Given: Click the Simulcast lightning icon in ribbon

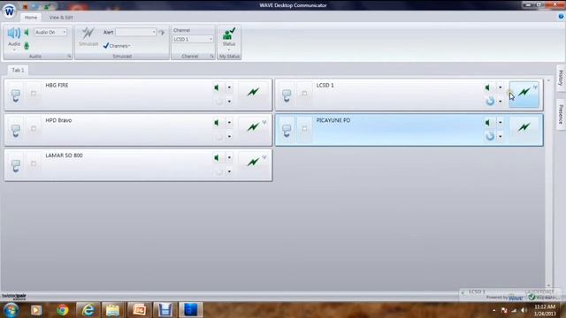Looking at the screenshot, I should 88,34.
